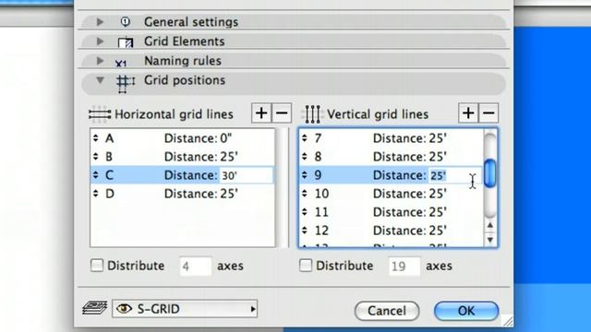The width and height of the screenshot is (591, 332).
Task: Collapse the Grid positions section
Action: (x=100, y=80)
